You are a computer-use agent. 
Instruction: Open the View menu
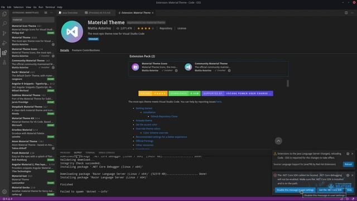[28, 7]
